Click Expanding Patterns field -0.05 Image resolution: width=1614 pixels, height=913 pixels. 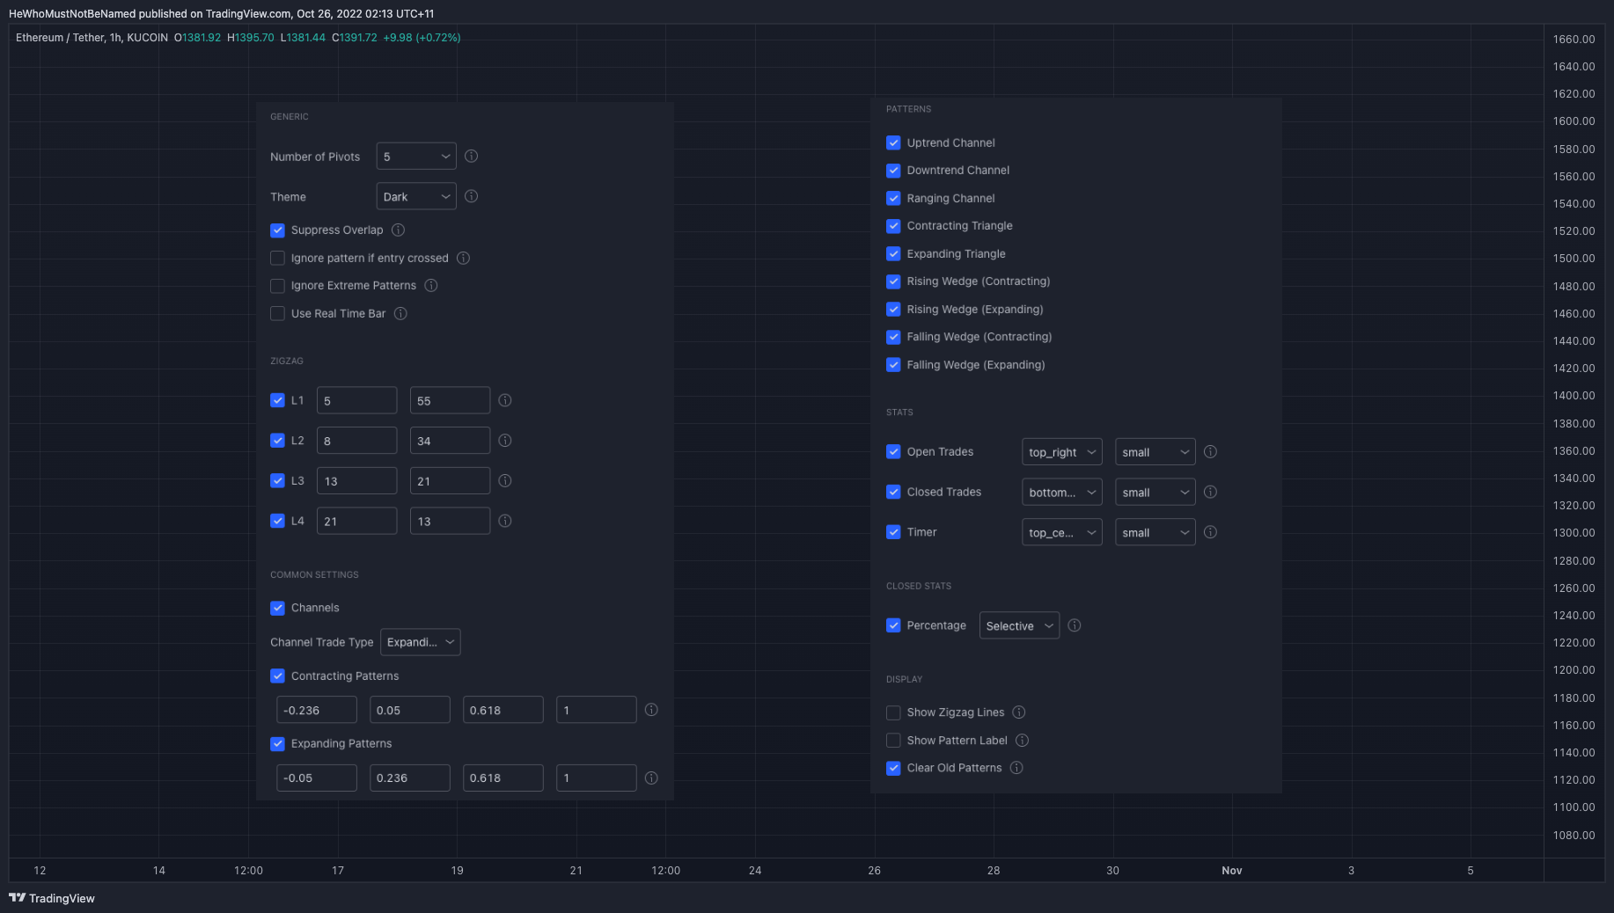point(317,778)
